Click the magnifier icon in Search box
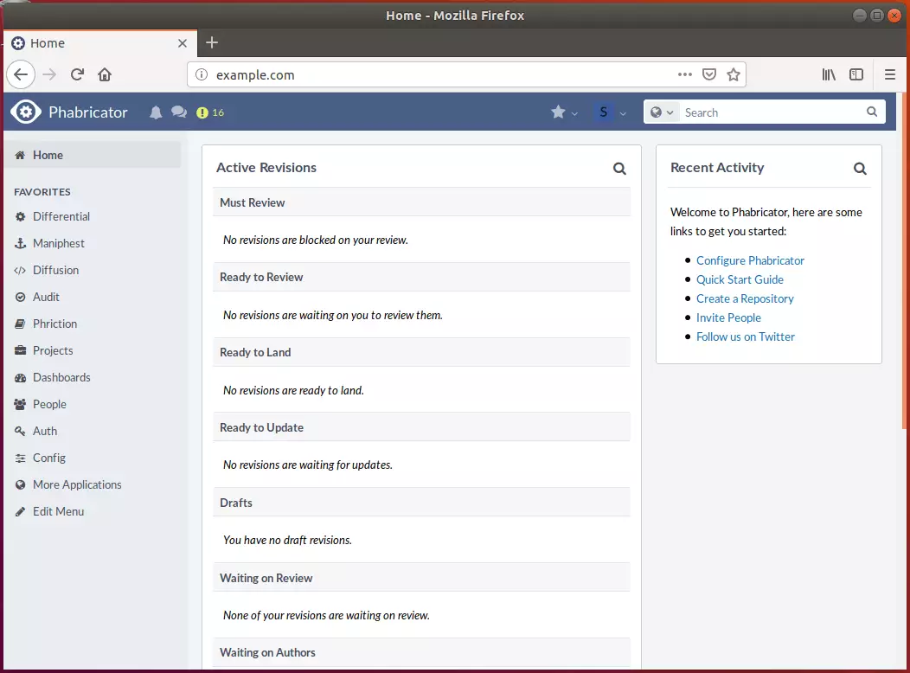 pos(872,112)
